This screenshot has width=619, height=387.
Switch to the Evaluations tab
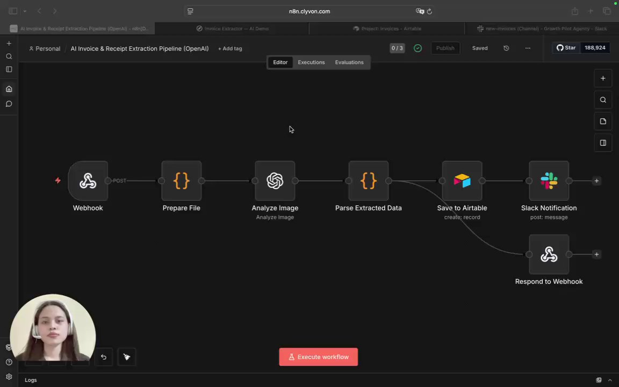point(349,62)
